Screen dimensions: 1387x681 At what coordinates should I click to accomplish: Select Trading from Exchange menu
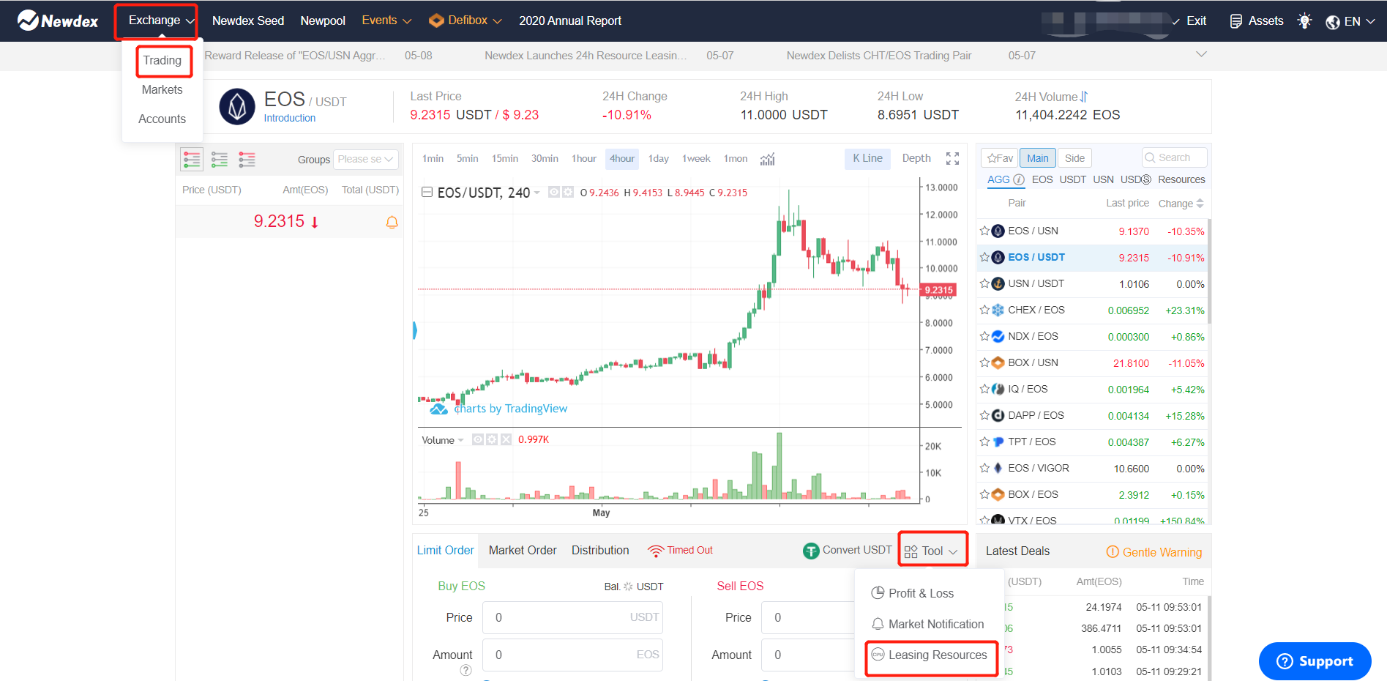pyautogui.click(x=162, y=61)
